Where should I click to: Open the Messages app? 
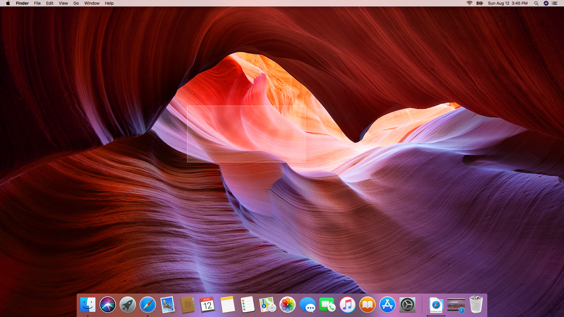[x=307, y=305]
